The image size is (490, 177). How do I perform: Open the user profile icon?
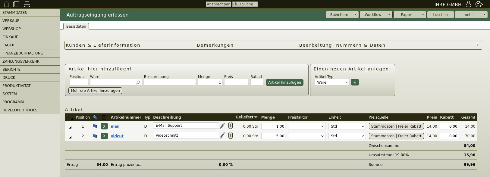[x=468, y=4]
